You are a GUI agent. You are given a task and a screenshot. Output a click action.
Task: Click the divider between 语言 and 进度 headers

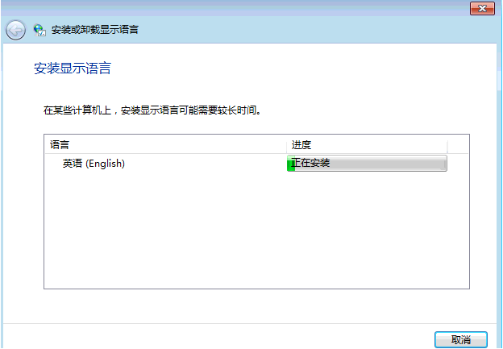point(287,144)
